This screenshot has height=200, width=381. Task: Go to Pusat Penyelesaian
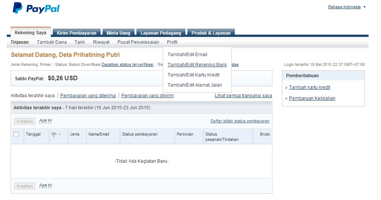(138, 42)
